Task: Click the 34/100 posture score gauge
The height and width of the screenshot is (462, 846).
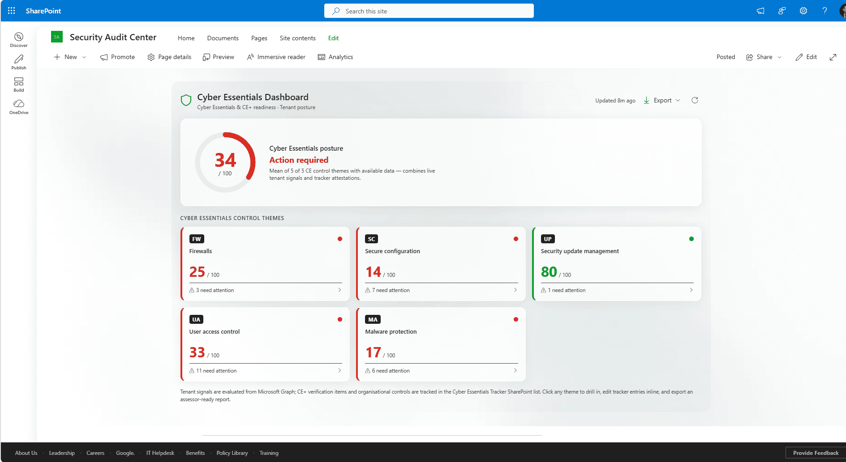Action: 225,162
